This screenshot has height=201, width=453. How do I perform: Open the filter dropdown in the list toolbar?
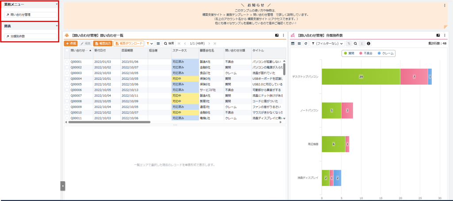(150, 44)
